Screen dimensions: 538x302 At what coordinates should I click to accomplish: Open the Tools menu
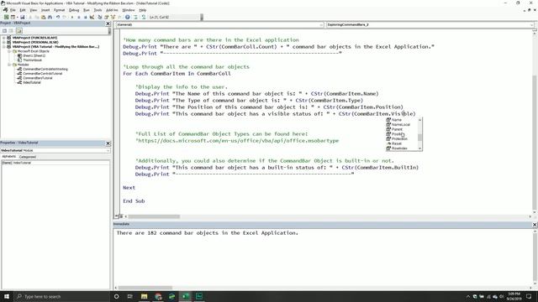[98, 10]
